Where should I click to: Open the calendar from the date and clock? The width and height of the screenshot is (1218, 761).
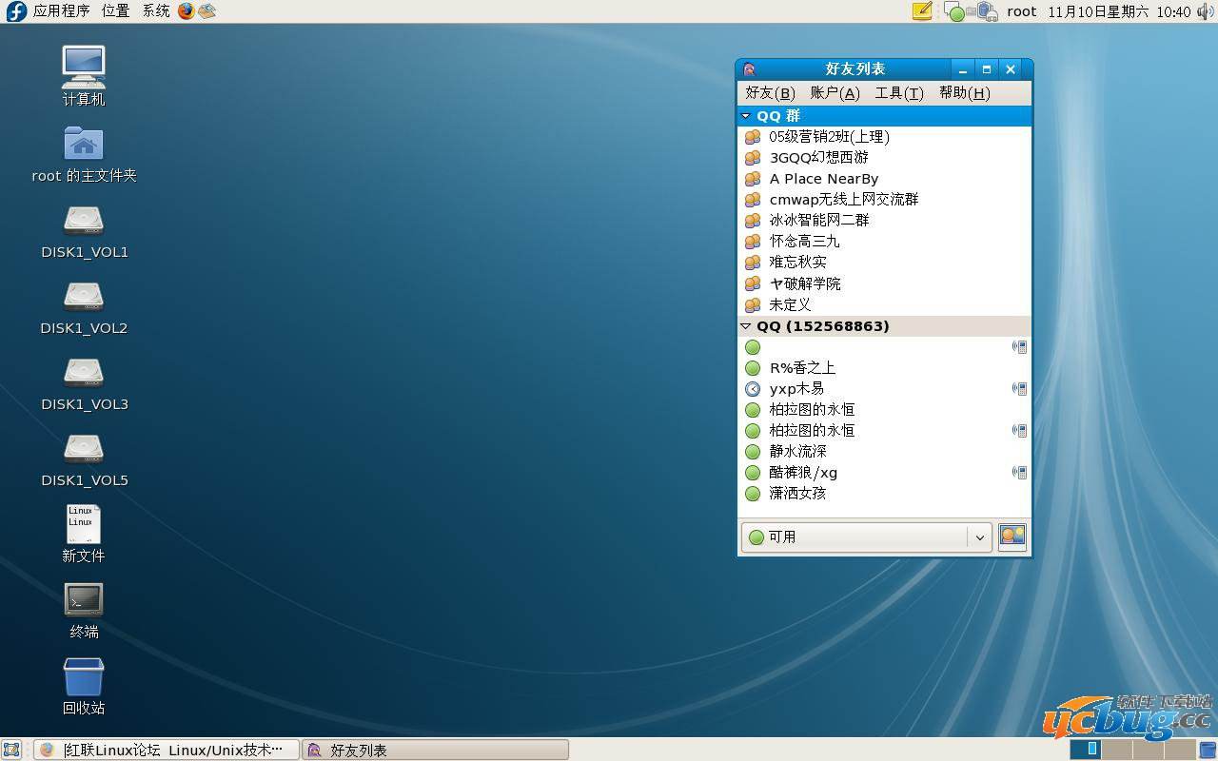(1119, 11)
